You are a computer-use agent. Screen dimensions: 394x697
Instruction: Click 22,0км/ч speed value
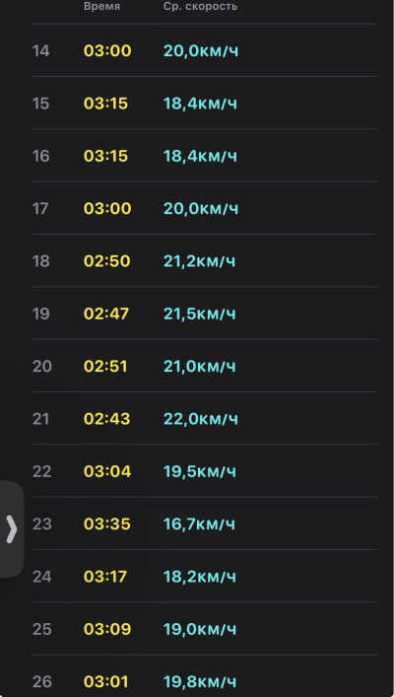(x=201, y=418)
